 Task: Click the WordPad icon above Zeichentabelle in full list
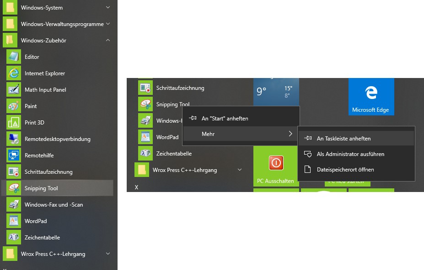[14, 221]
